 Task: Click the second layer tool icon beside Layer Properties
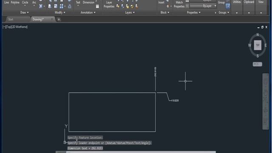[122, 6]
